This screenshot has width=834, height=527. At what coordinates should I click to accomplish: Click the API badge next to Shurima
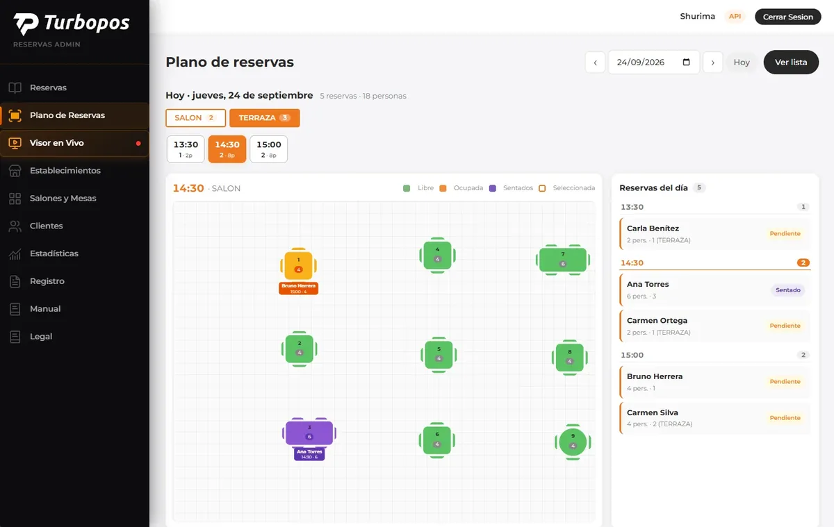click(x=735, y=17)
